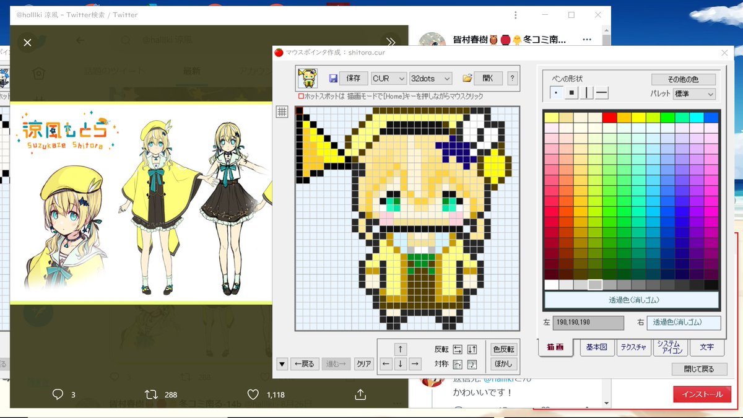Open the CUR file format dropdown
This screenshot has height=418, width=743.
point(388,79)
